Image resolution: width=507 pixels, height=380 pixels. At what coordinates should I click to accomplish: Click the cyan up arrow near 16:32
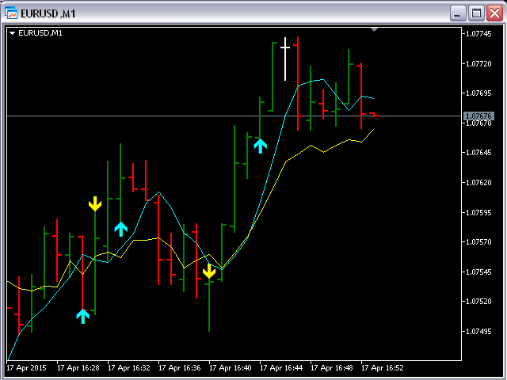[x=121, y=230]
